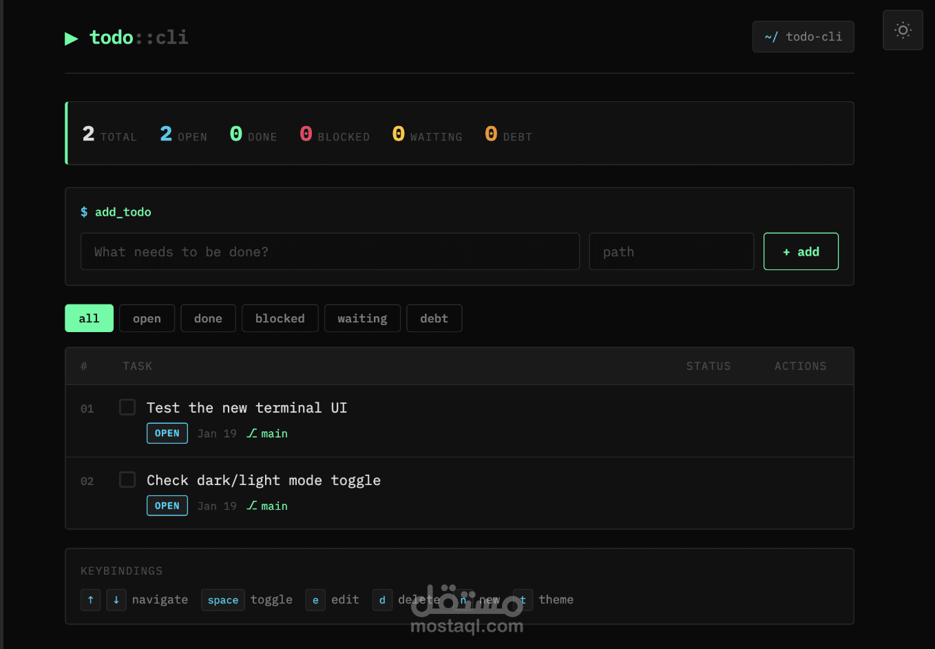Click the down arrow navigate key

(x=116, y=600)
